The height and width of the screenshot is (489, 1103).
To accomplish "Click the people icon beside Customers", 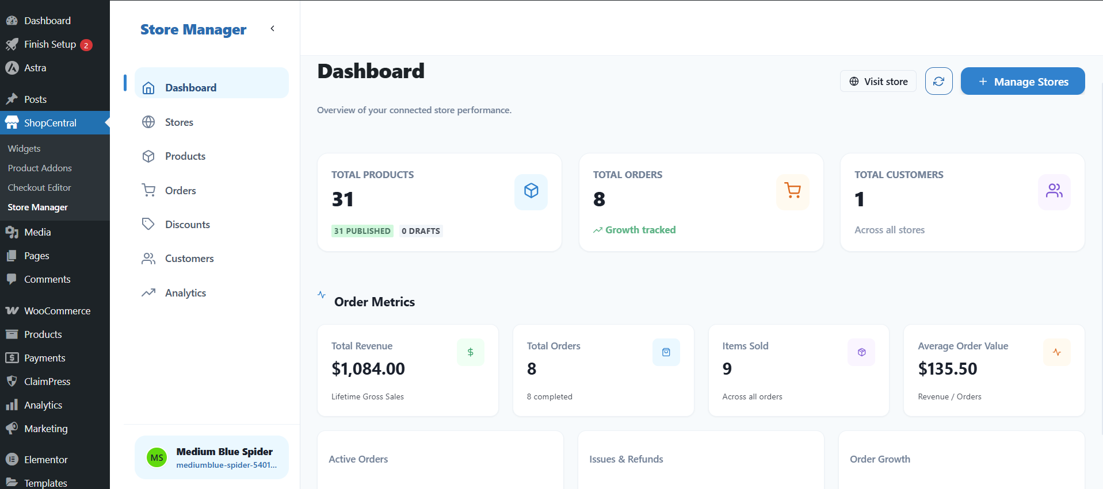I will click(x=148, y=259).
